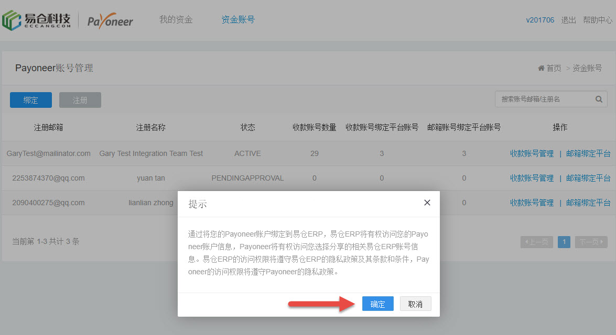Click the Payoneer logo

point(110,21)
